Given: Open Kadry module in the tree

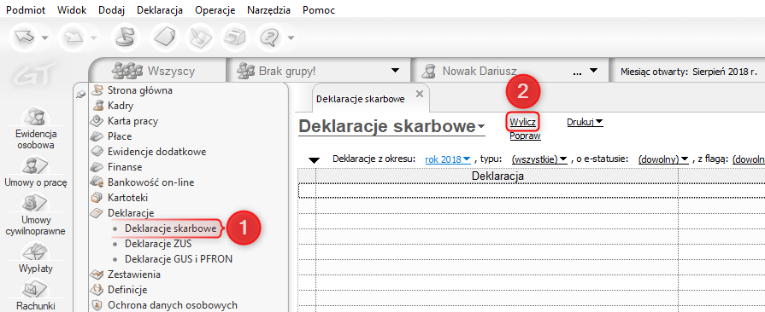Looking at the screenshot, I should tap(120, 106).
